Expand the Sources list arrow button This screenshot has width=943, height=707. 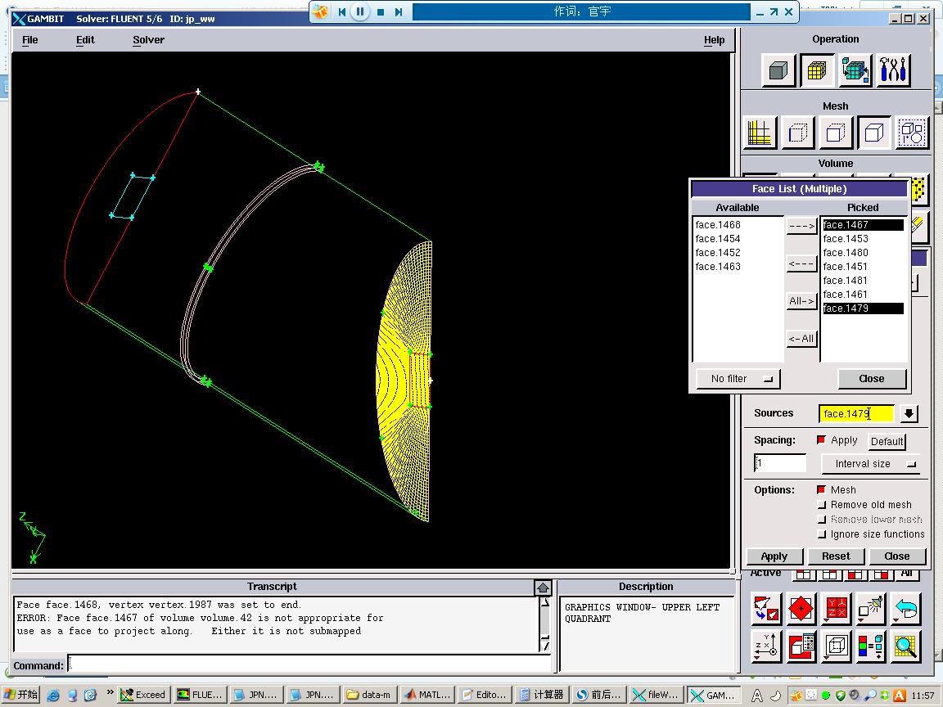[x=909, y=414]
